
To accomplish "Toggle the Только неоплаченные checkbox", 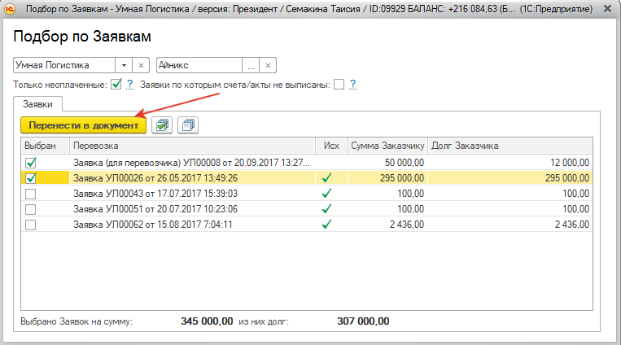I will [116, 85].
